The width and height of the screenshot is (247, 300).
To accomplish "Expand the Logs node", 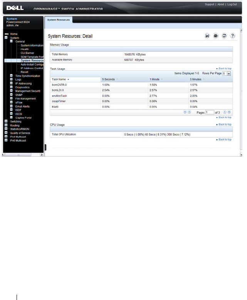I will [x=11, y=79].
